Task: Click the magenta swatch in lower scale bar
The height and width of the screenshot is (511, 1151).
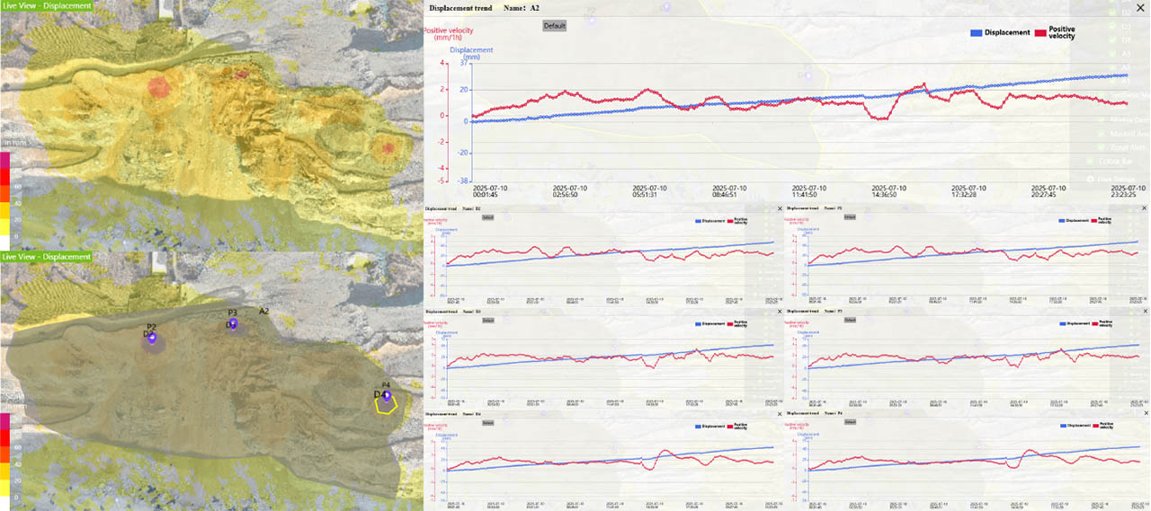Action: point(4,422)
